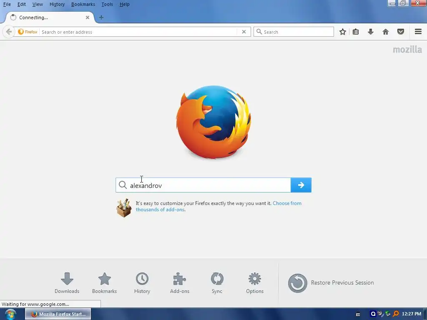Image resolution: width=427 pixels, height=320 pixels.
Task: Bookmark this page with the star icon
Action: tap(343, 32)
